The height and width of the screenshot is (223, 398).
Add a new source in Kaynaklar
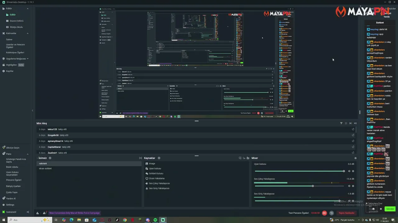tap(159, 158)
